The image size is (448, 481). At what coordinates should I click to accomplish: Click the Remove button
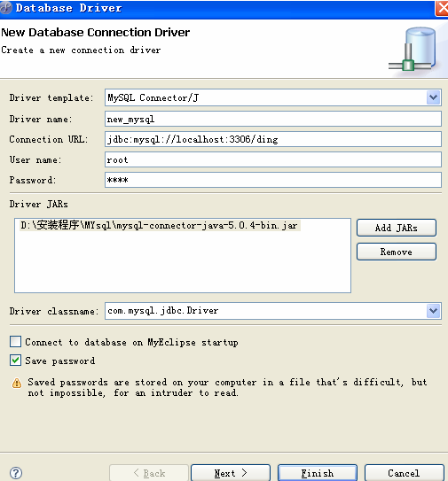396,252
